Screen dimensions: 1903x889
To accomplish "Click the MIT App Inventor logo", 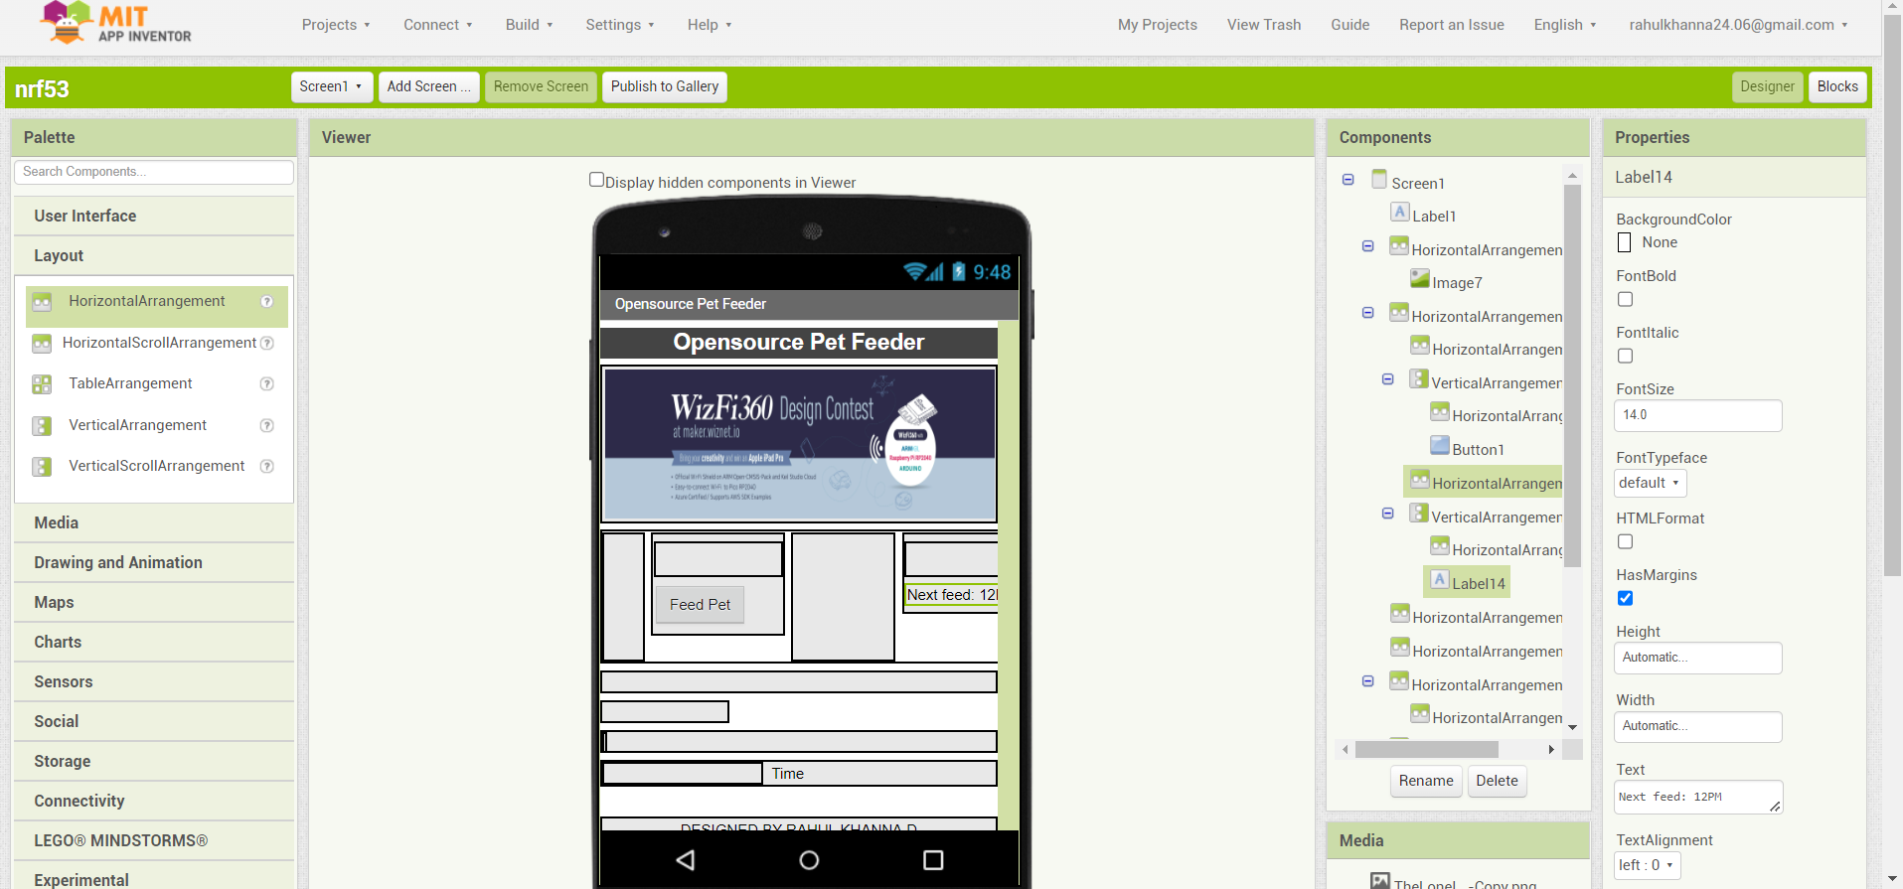I will (x=116, y=23).
